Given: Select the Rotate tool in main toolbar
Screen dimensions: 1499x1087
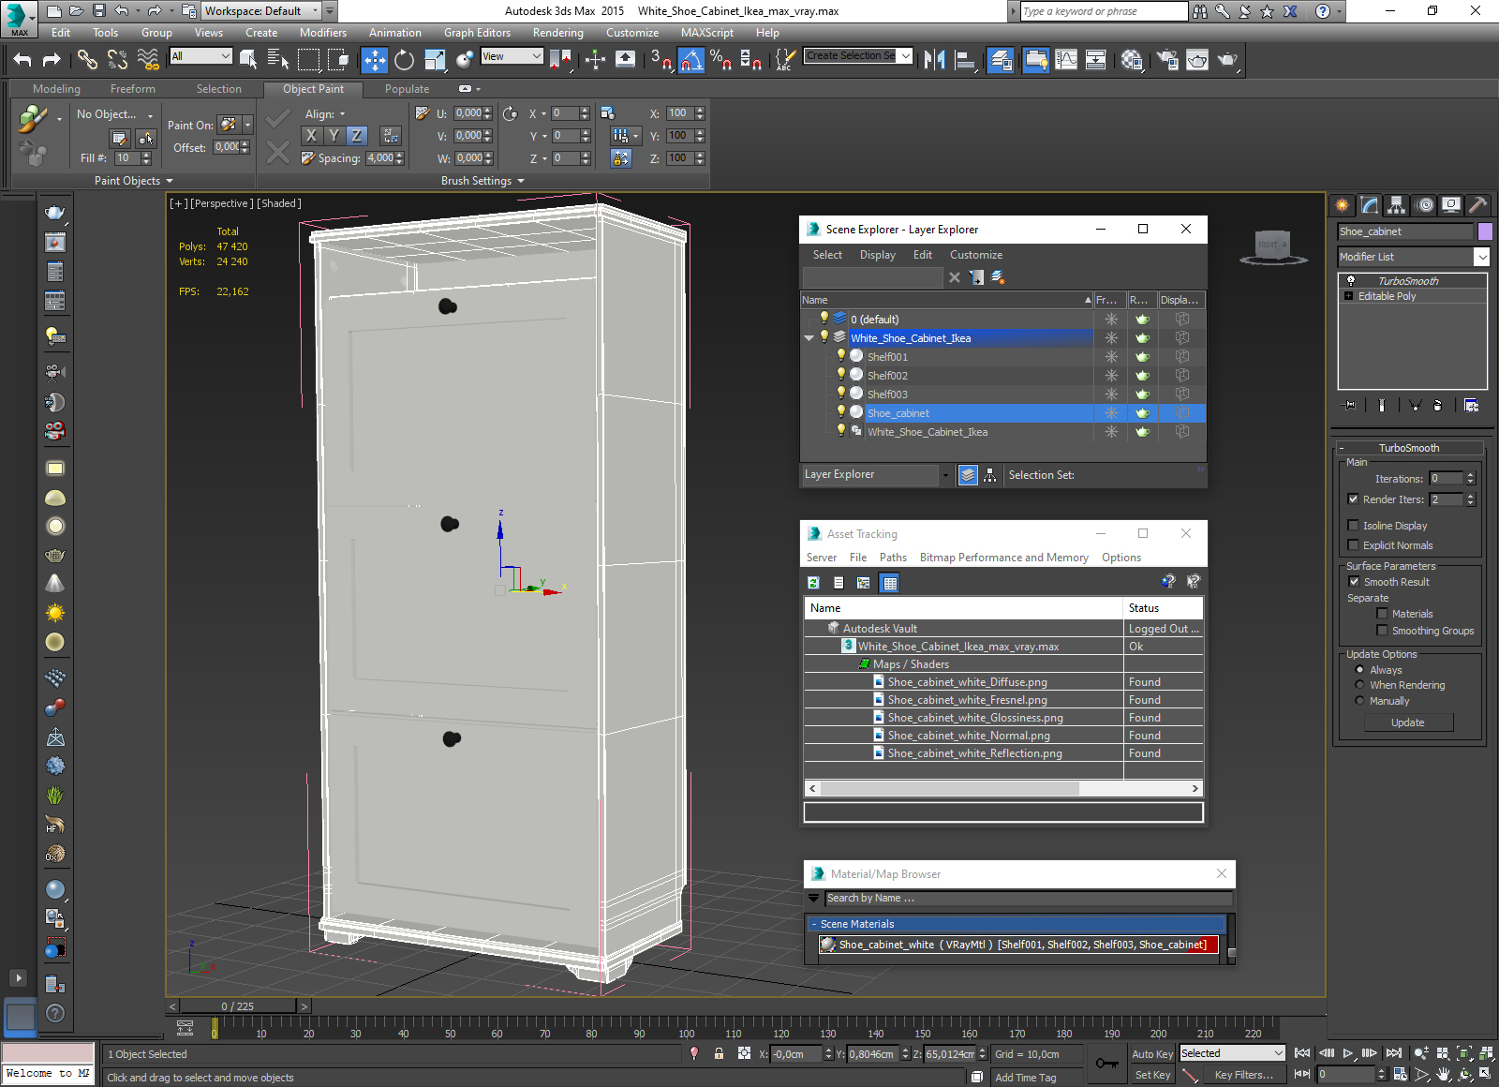Looking at the screenshot, I should [x=404, y=60].
